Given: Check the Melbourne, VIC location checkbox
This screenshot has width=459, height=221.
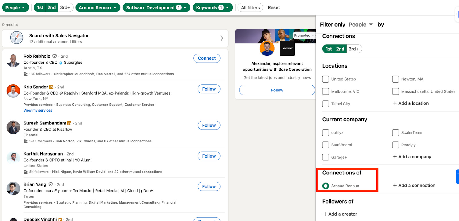Looking at the screenshot, I should 326,91.
